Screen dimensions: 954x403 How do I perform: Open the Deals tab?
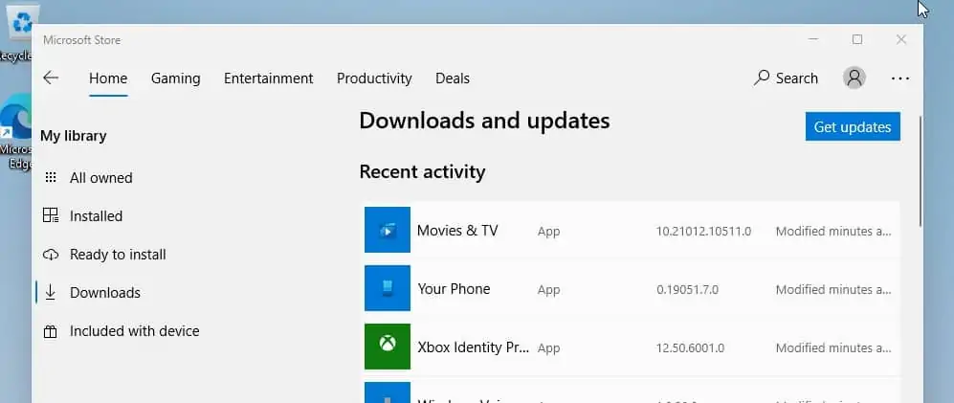(x=453, y=78)
